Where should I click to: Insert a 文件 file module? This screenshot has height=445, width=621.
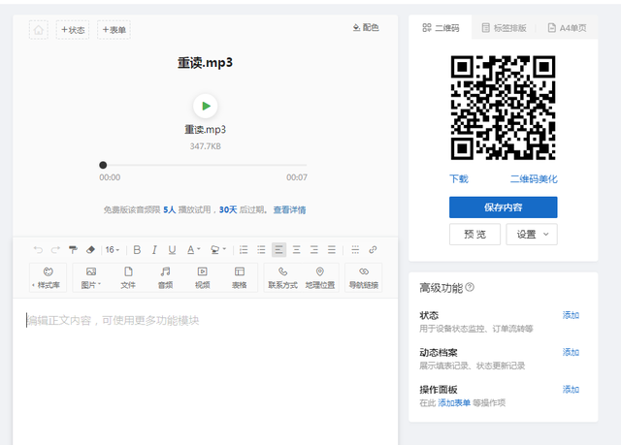click(128, 277)
